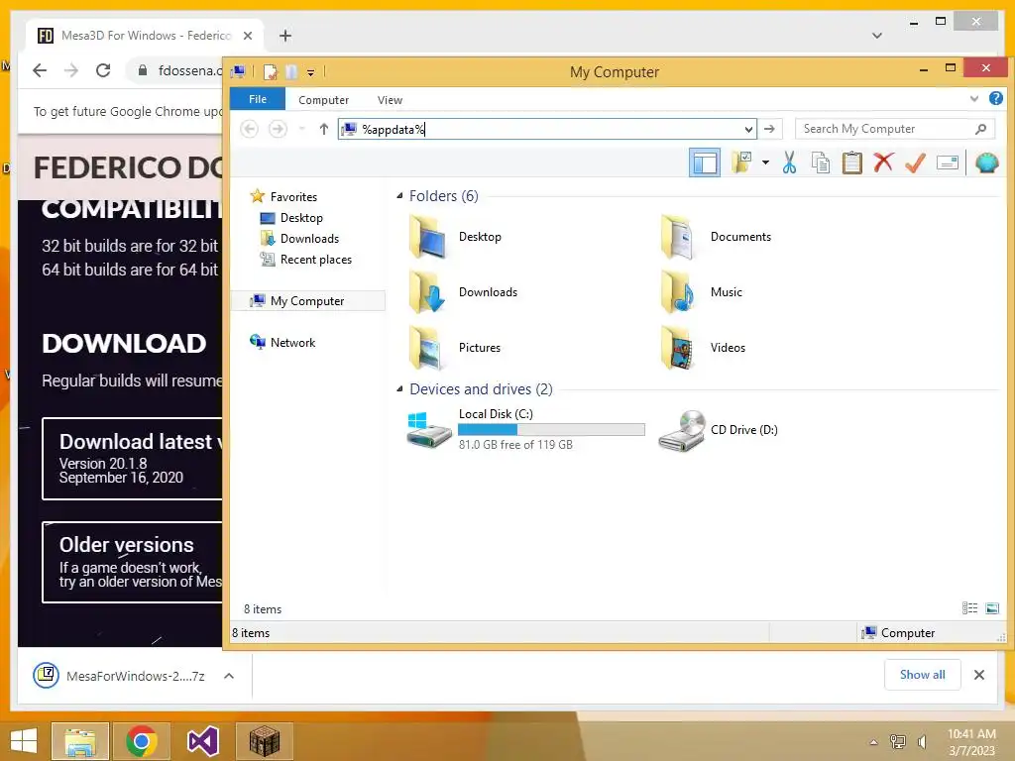Toggle the preview pane layout icon

click(705, 163)
